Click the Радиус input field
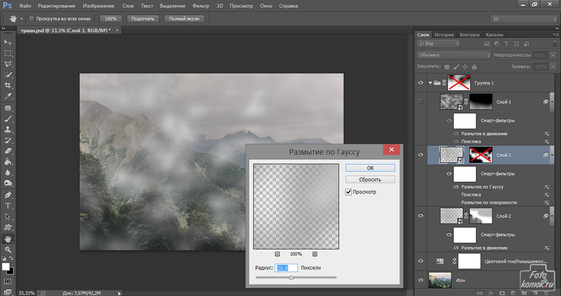Screen dimensions: 561x296 [287, 268]
